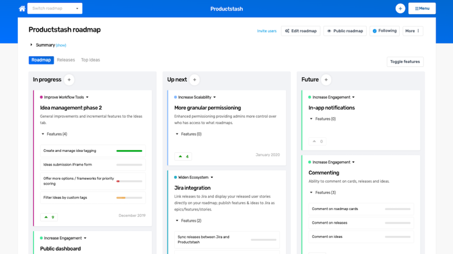Open the Public roadmap view
Image resolution: width=453 pixels, height=254 pixels.
pyautogui.click(x=345, y=31)
